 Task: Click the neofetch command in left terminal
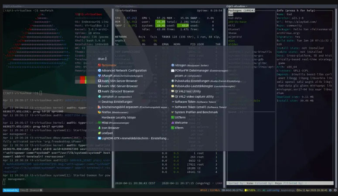[46, 10]
